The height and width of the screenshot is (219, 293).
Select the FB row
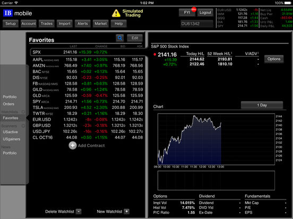click(88, 84)
